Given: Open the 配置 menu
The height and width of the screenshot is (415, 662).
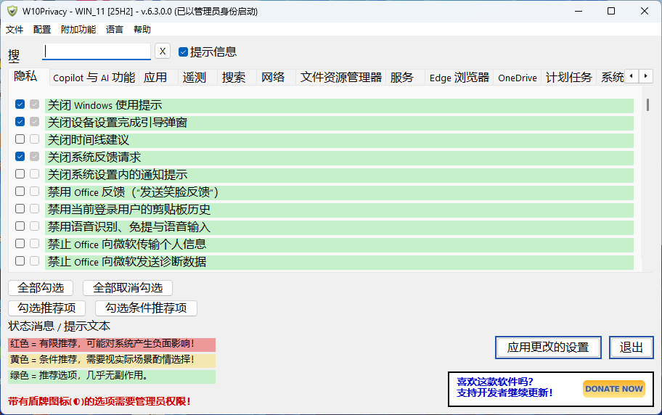Looking at the screenshot, I should pyautogui.click(x=42, y=30).
